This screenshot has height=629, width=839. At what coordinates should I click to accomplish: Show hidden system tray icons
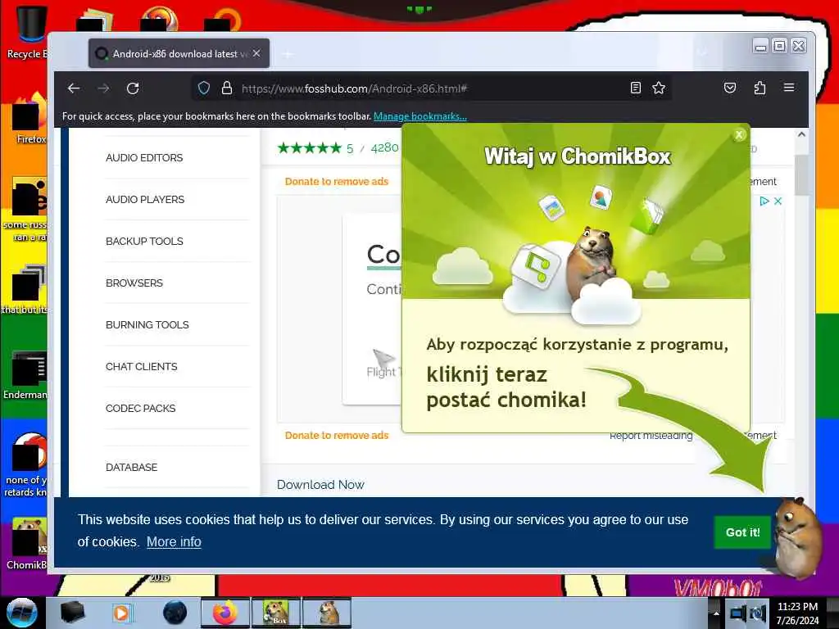click(x=716, y=613)
